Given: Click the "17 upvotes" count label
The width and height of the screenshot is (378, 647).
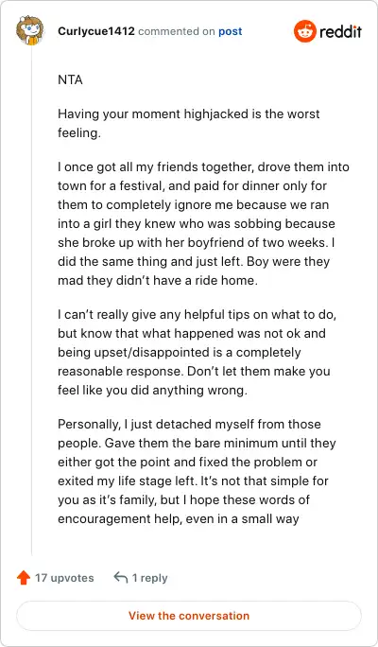Looking at the screenshot, I should tap(64, 578).
